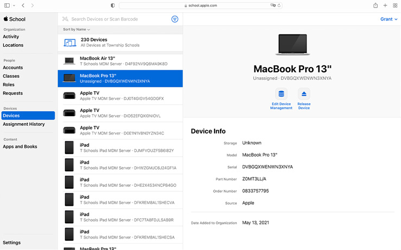Open Activity in the sidebar
This screenshot has width=401, height=250.
pyautogui.click(x=11, y=37)
